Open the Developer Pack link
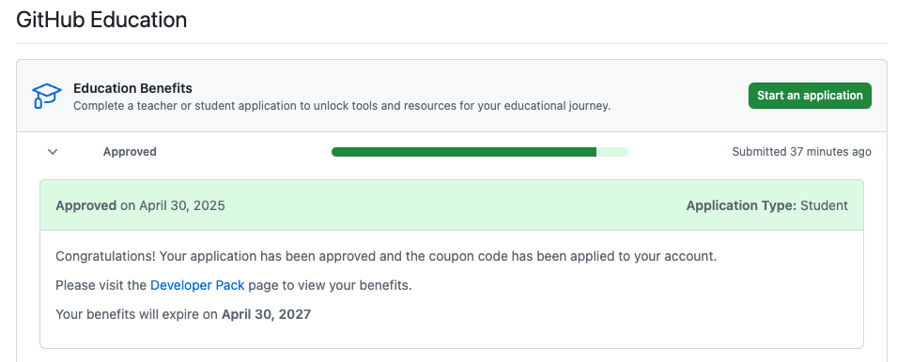Image resolution: width=897 pixels, height=362 pixels. pos(197,285)
